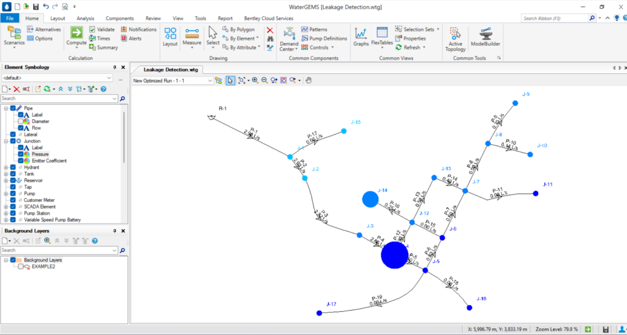The height and width of the screenshot is (335, 627).
Task: Click Background Layers help icon
Action: tap(95, 241)
